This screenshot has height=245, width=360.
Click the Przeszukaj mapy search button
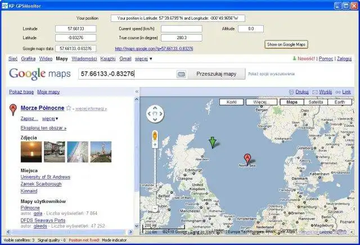(x=216, y=74)
